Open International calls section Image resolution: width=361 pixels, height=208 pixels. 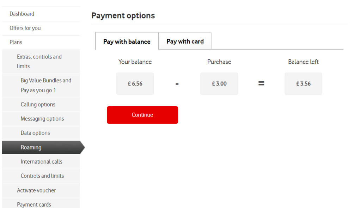[x=41, y=162]
